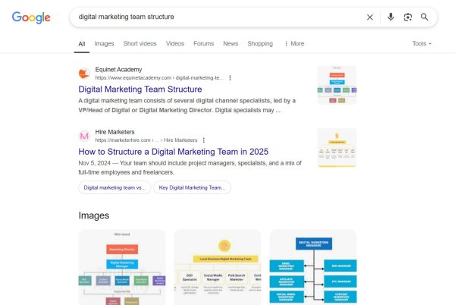Open the Shopping tab
The height and width of the screenshot is (305, 455).
click(260, 43)
